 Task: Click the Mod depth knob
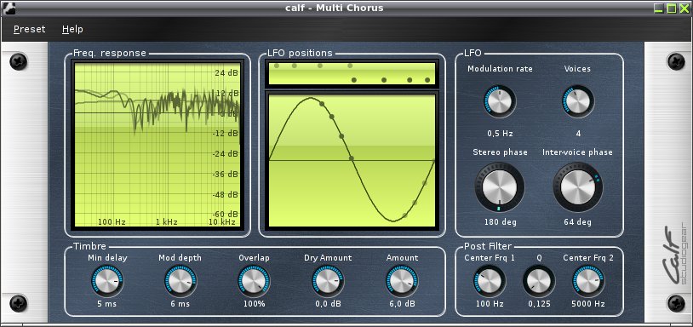coord(180,281)
